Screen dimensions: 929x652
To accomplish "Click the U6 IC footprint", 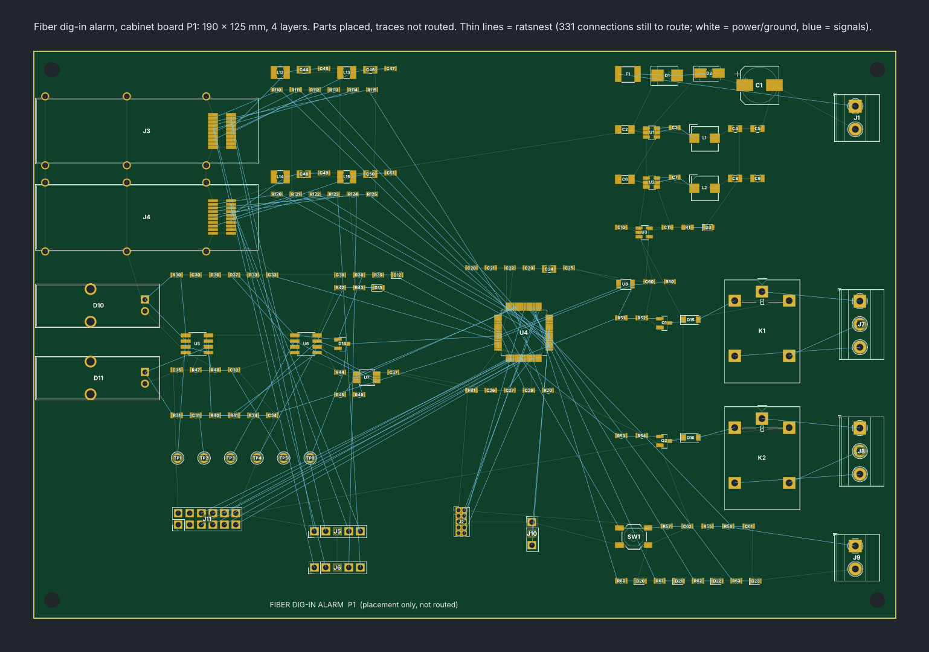I will (306, 344).
